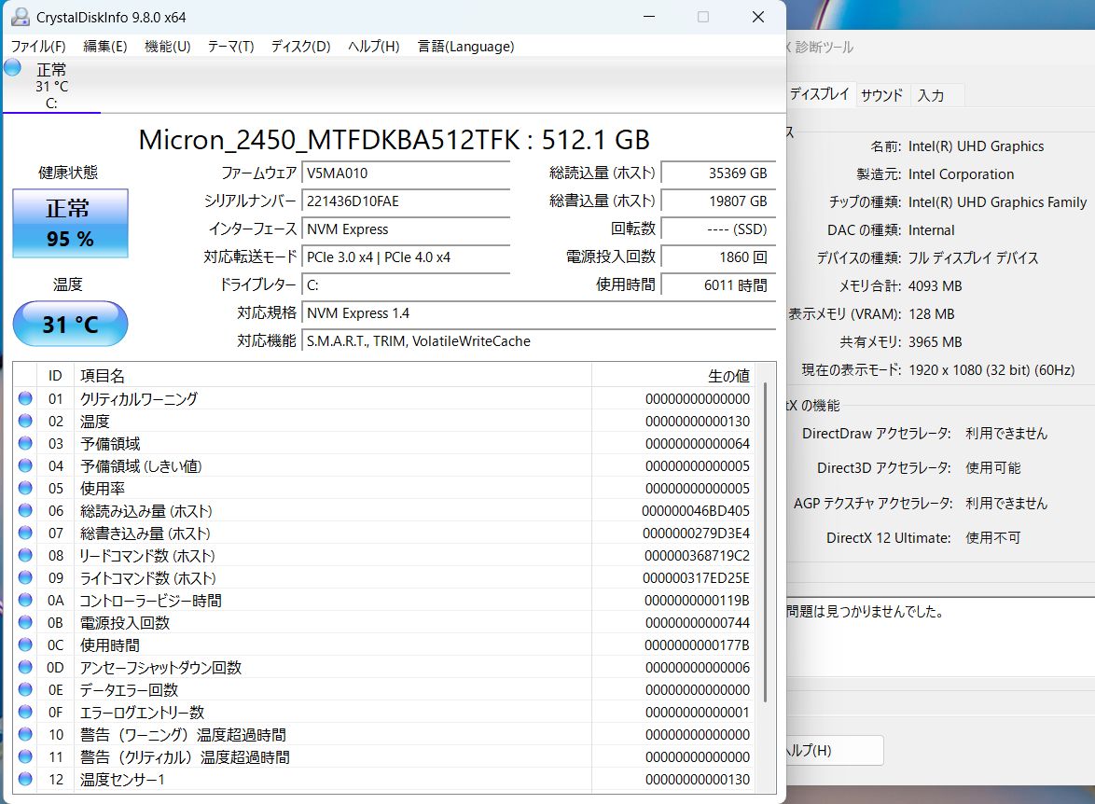Click the serial number field 221436D10FAE
Screen dimensions: 1095x804
point(407,201)
